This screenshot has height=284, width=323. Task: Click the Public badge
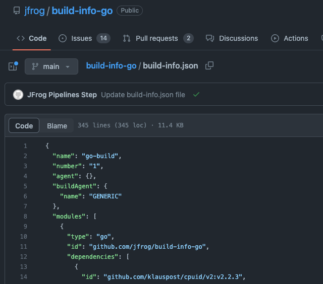click(x=130, y=11)
